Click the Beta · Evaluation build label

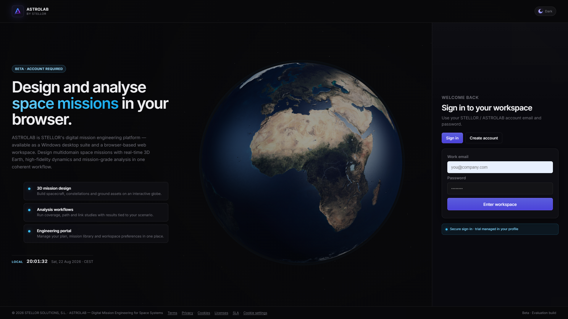click(x=539, y=313)
